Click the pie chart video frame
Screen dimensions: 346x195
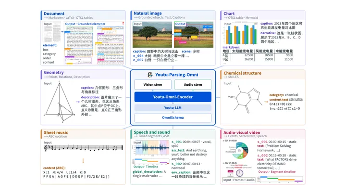point(239,151)
